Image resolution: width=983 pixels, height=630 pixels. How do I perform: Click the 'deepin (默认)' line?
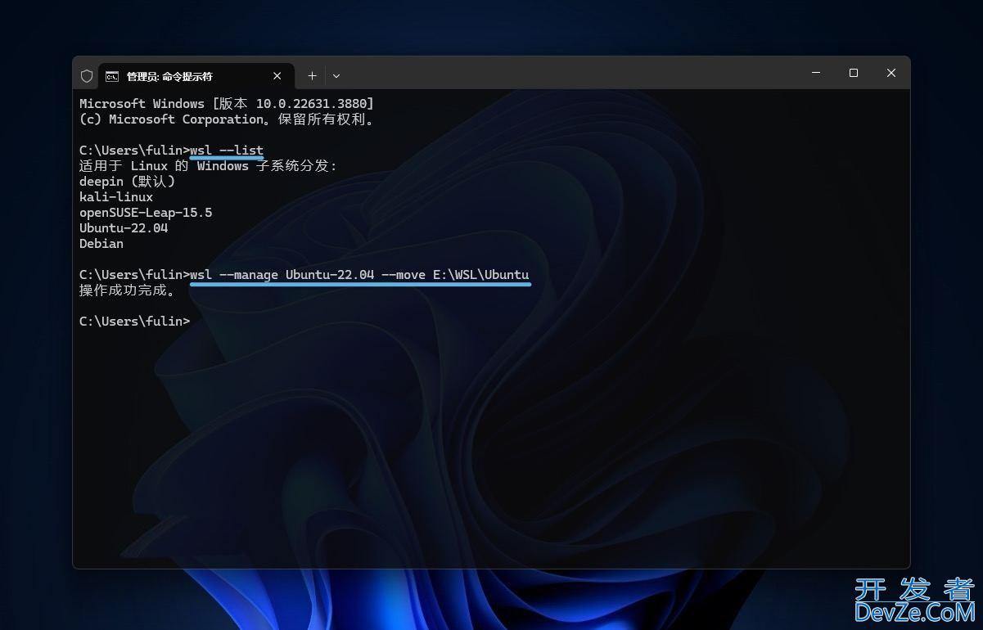click(x=127, y=182)
